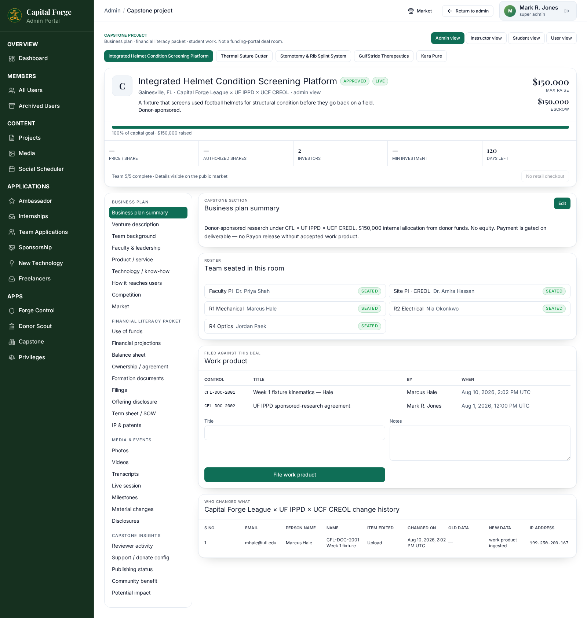Open the Financial projections section
587x618 pixels.
(148, 343)
